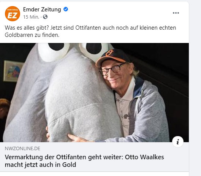
Task: Click the caption line Goldbarren zu finden
Action: pyautogui.click(x=32, y=35)
